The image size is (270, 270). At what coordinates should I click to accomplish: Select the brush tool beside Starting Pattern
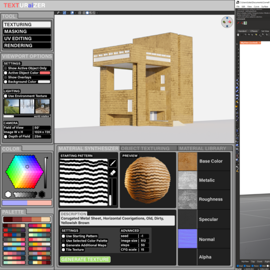(x=113, y=163)
